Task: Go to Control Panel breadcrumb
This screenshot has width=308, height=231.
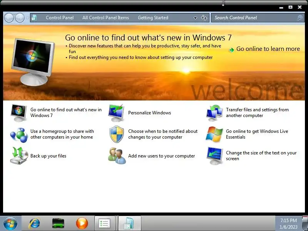Action: tap(60, 18)
